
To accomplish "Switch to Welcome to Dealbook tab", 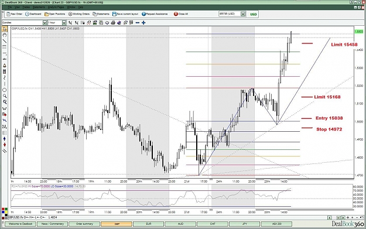I will [20, 224].
